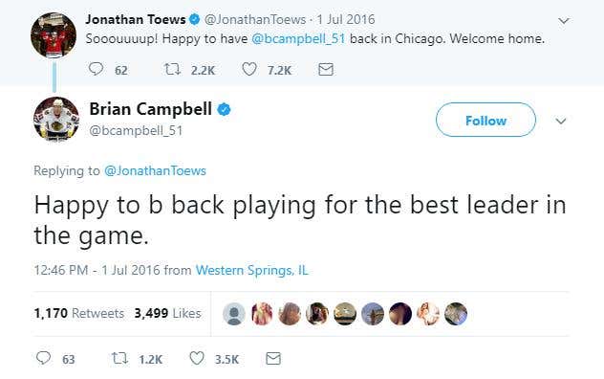Send Toews' tweet via direct message envelope
Viewport: 604px width, 379px height.
click(326, 70)
